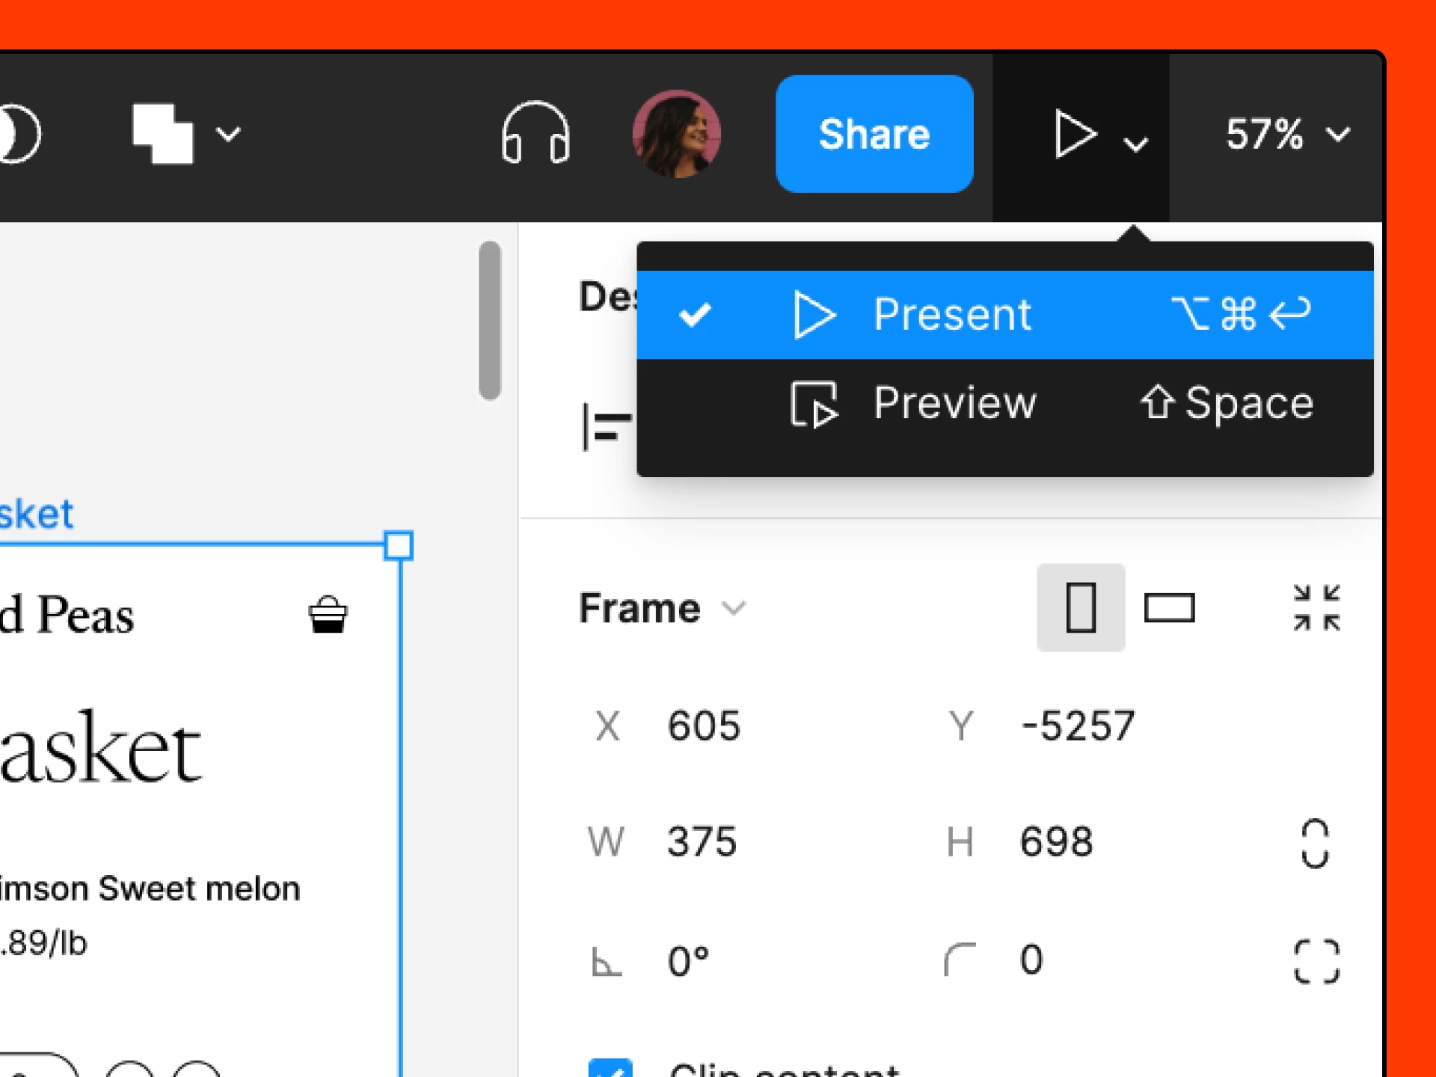The height and width of the screenshot is (1077, 1436).
Task: Click the corner radius field 0
Action: coord(1031,960)
